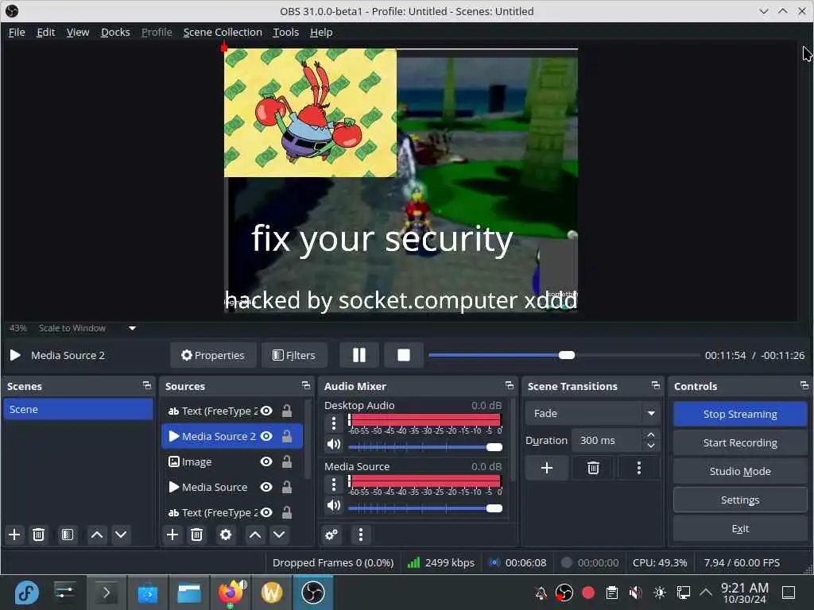Decrease transition duration stepper down
Viewport: 814px width, 610px height.
tap(651, 446)
